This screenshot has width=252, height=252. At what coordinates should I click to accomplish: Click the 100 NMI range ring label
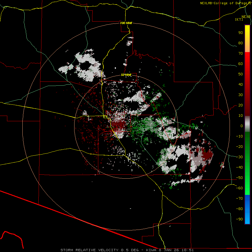(x=126, y=23)
